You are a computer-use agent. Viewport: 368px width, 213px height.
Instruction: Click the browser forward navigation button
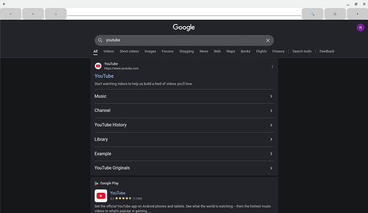(33, 14)
